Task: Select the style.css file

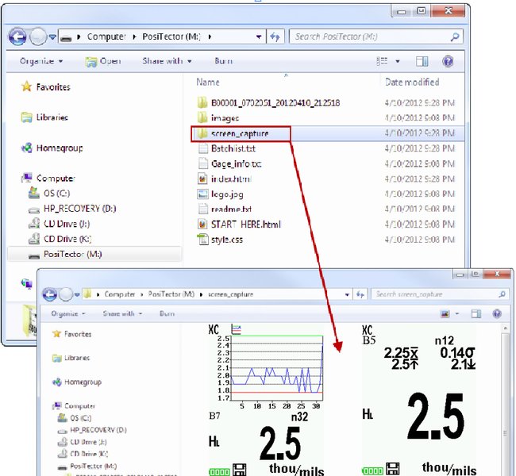Action: tap(226, 239)
